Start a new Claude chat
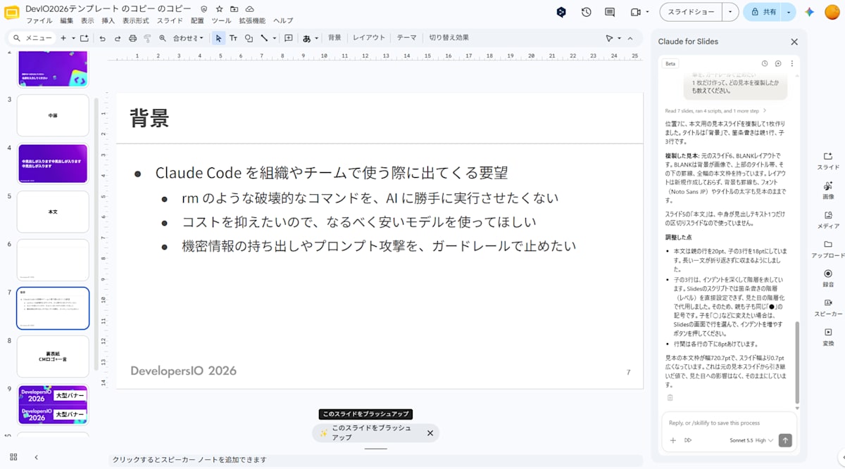Screen dimensions: 845x469 (x=778, y=63)
